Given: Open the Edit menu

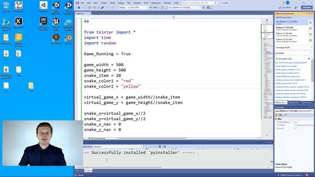Looking at the screenshot, I should point(89,3).
